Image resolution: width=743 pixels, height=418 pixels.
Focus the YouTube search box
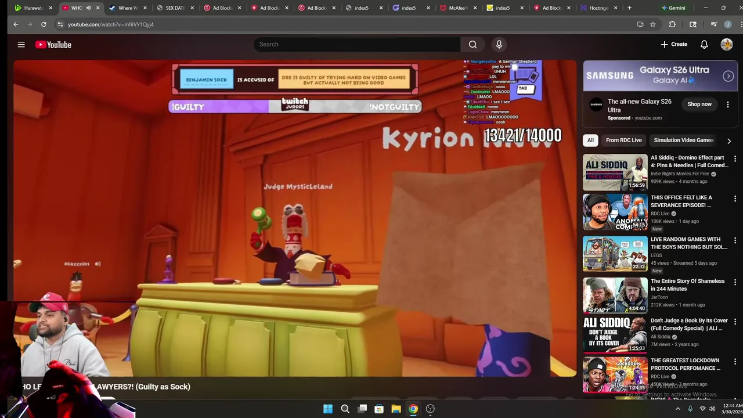pos(357,44)
